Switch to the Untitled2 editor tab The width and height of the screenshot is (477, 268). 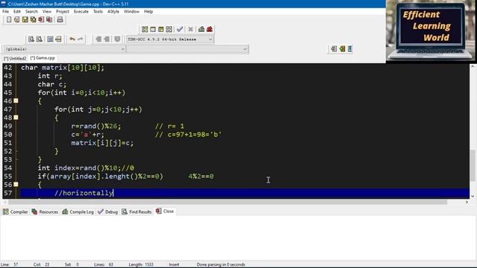point(15,58)
